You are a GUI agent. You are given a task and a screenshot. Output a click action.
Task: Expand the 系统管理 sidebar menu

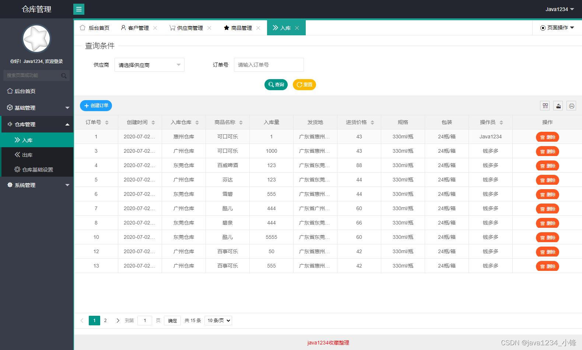37,185
